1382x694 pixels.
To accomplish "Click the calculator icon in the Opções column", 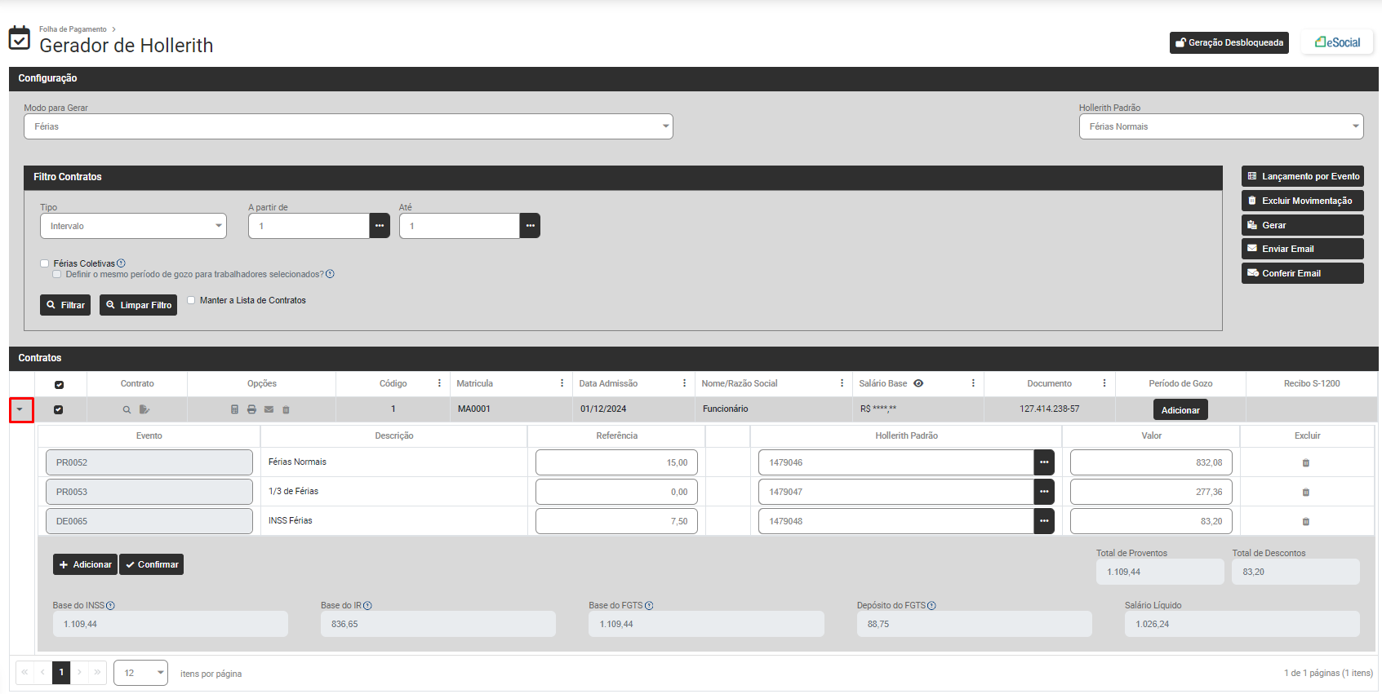I will 234,409.
